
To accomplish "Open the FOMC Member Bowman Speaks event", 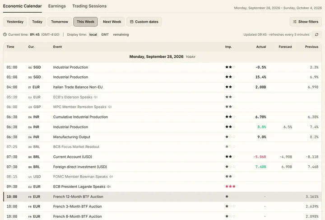I will [80, 177].
